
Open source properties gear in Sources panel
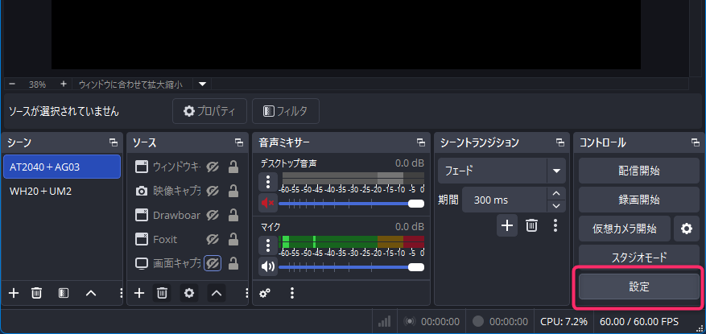click(x=189, y=293)
